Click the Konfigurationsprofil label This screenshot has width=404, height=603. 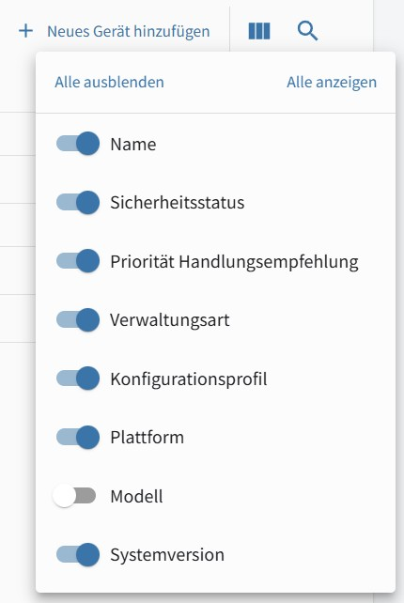tap(189, 379)
